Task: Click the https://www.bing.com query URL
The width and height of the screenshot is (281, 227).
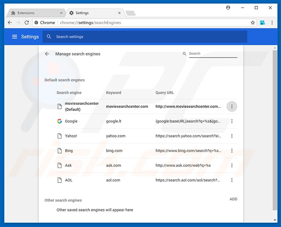Action: [x=188, y=151]
